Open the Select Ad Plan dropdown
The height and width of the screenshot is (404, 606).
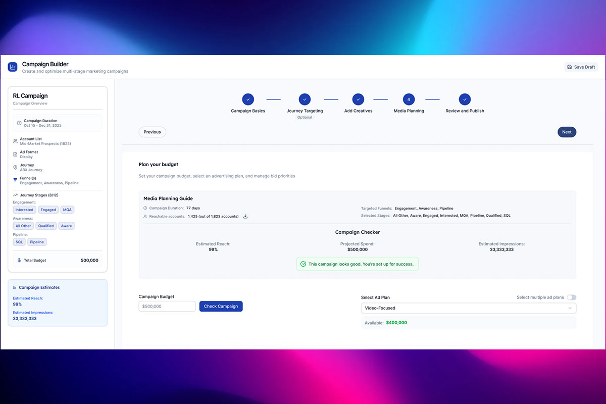[468, 308]
